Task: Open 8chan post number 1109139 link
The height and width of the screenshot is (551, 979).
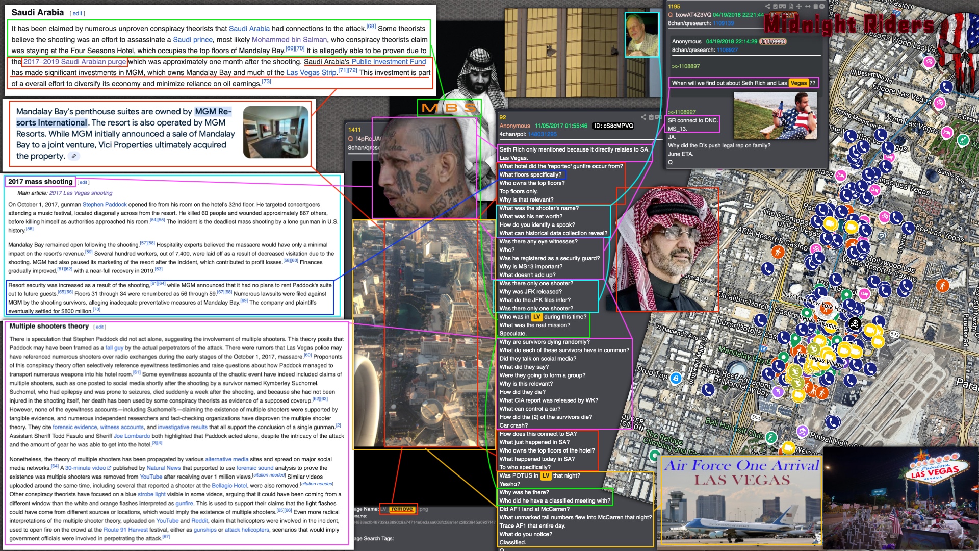Action: [x=723, y=23]
